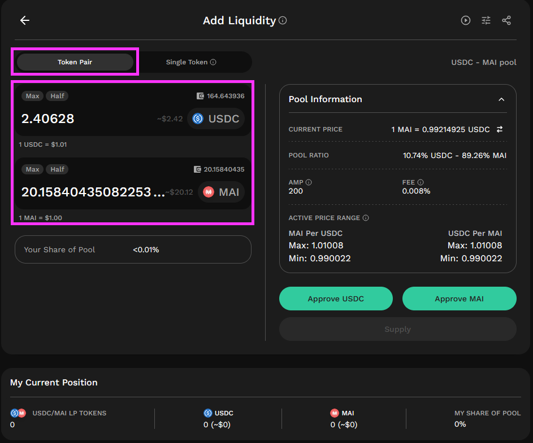Click the disabled Supply button
Viewport: 533px width, 443px height.
click(x=398, y=329)
